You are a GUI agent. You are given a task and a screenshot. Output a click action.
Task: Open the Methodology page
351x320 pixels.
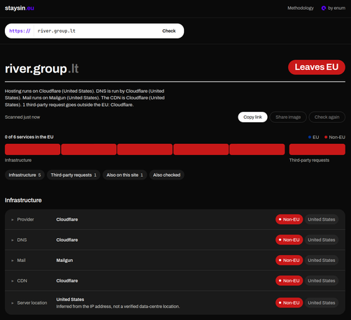[301, 8]
